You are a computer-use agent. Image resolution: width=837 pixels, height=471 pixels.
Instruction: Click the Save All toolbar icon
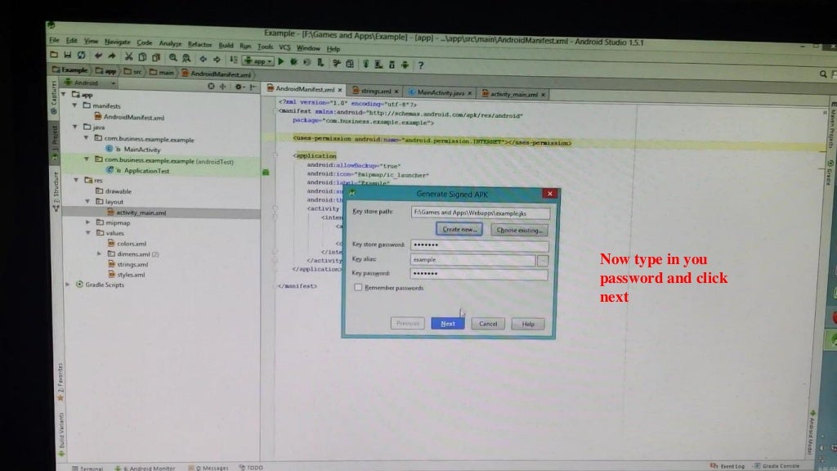[68, 55]
